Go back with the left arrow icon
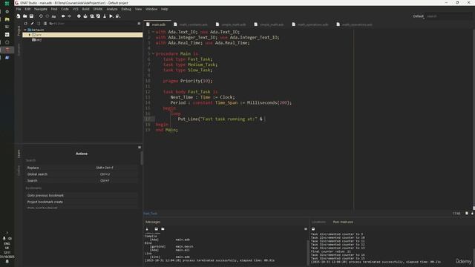Viewport: 475px width, 267px height. (63, 16)
